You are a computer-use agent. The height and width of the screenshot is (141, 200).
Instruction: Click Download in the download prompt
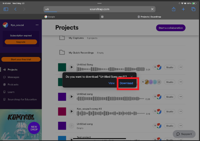126,83
